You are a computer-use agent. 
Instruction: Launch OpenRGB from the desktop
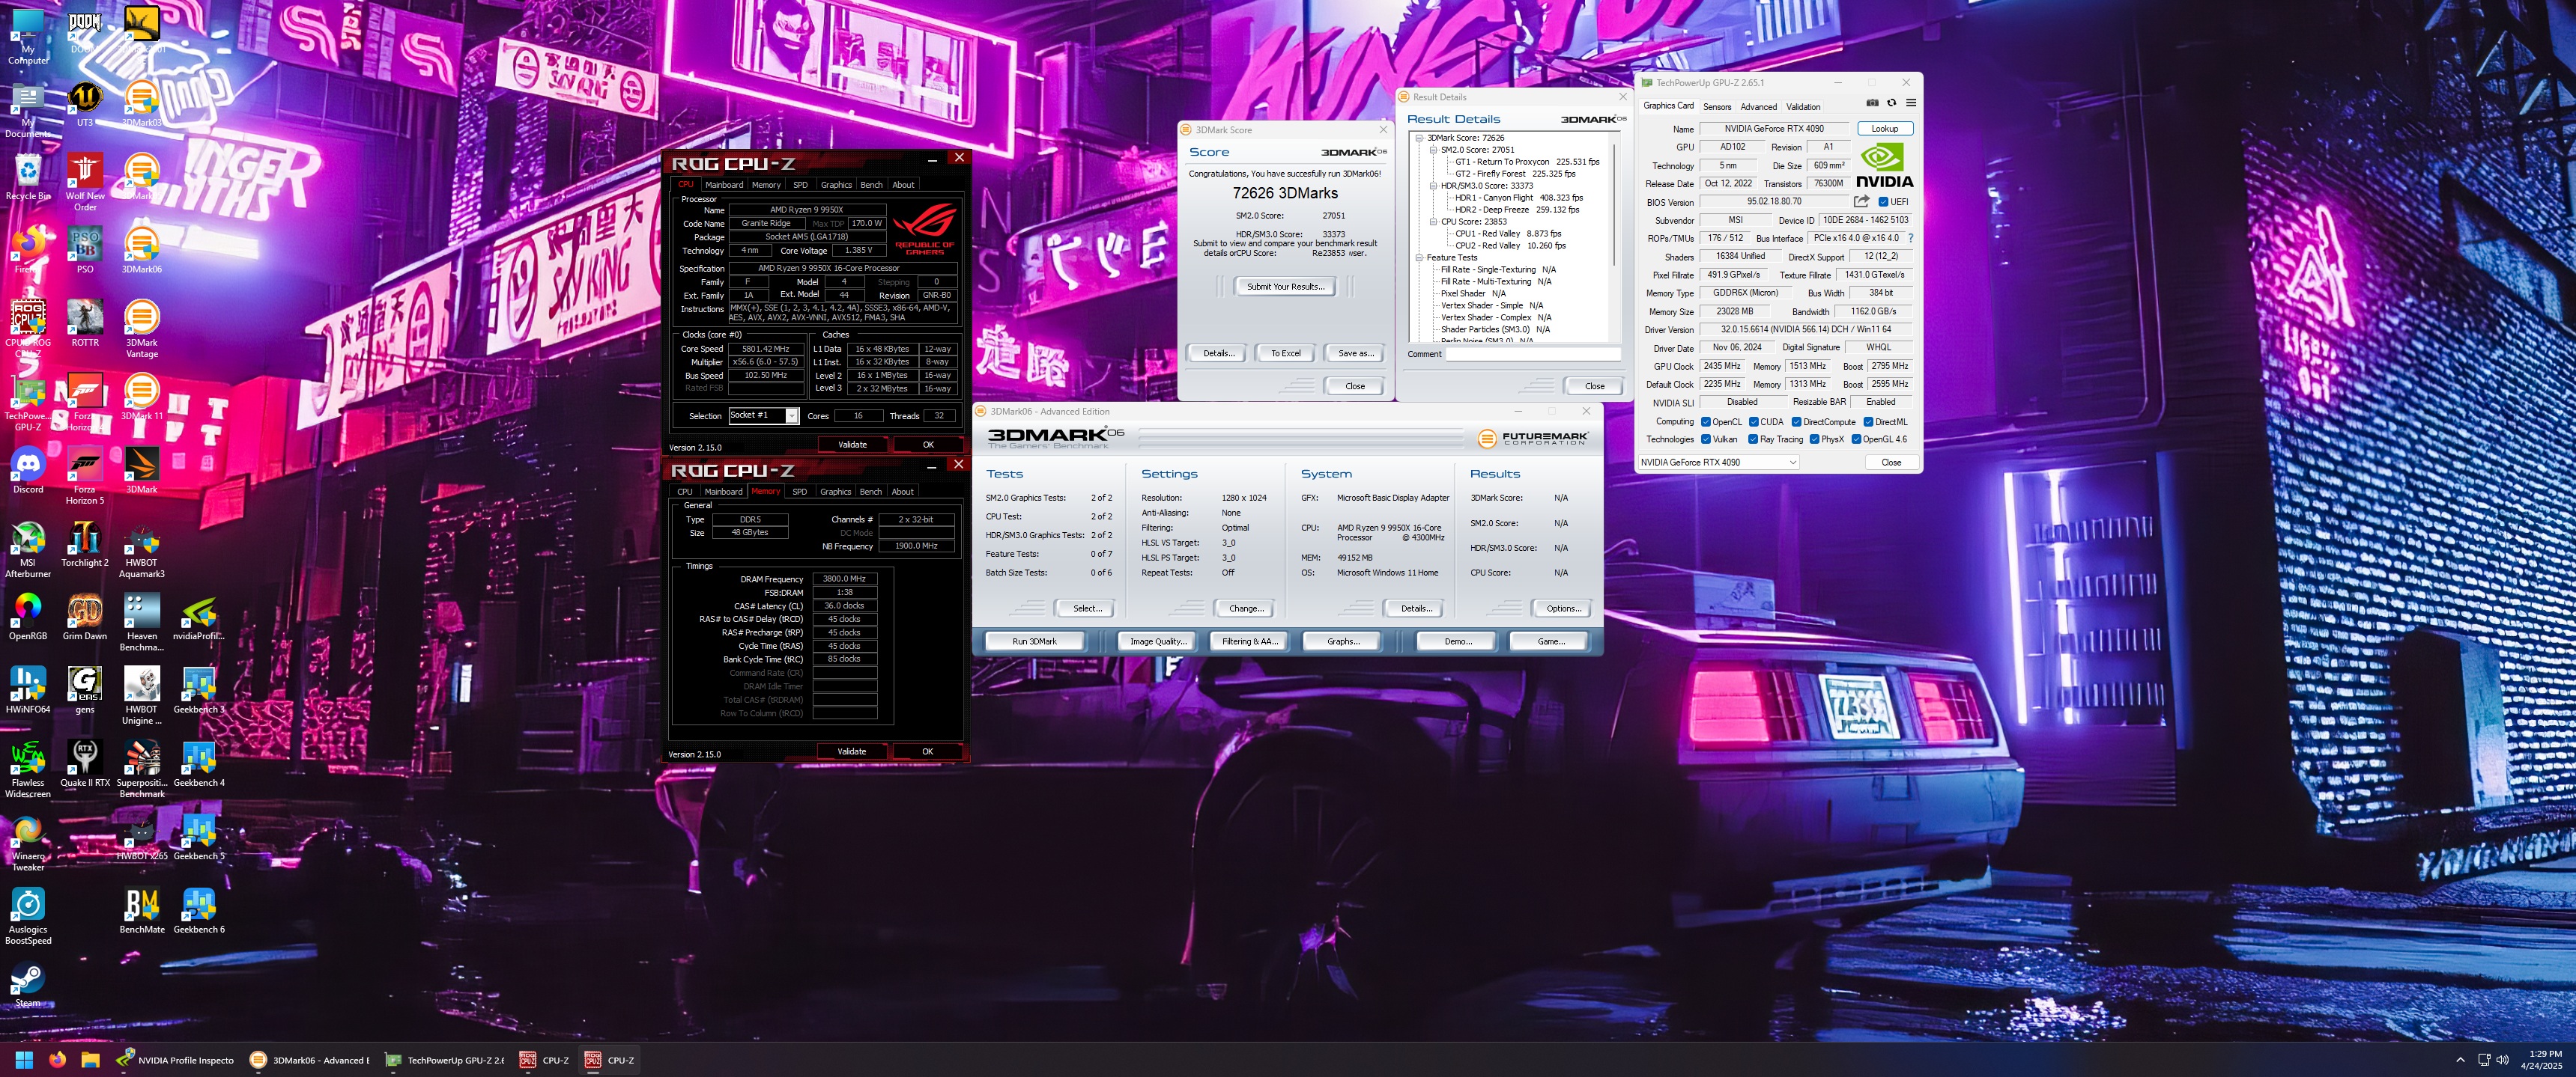[x=28, y=617]
